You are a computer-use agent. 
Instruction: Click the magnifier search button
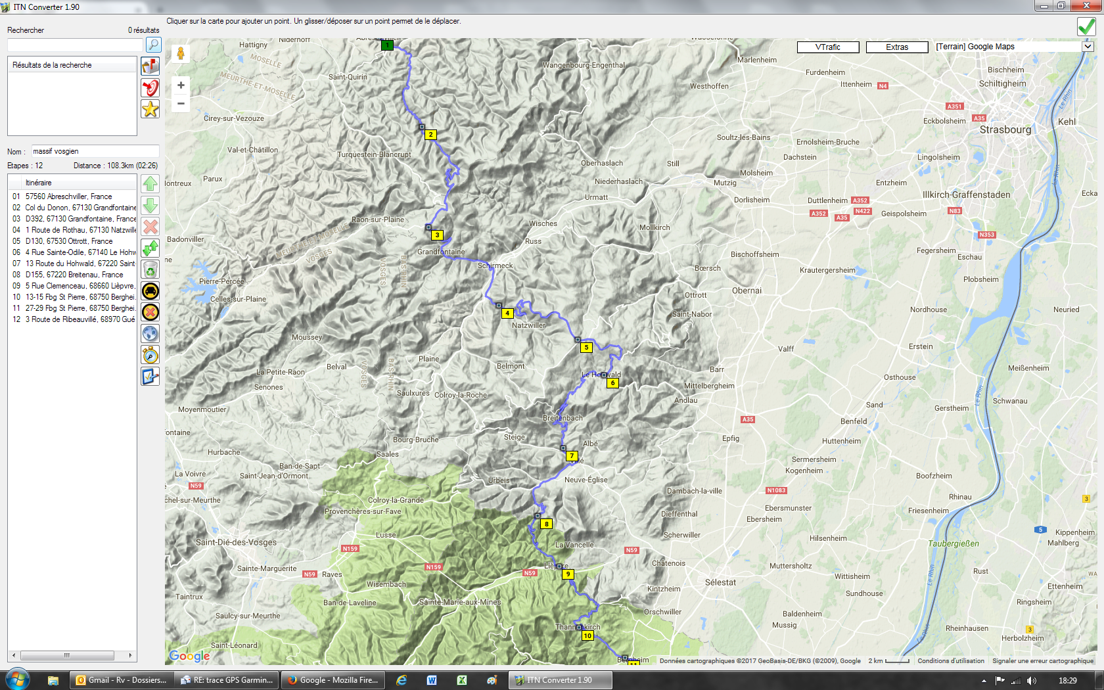click(x=153, y=45)
